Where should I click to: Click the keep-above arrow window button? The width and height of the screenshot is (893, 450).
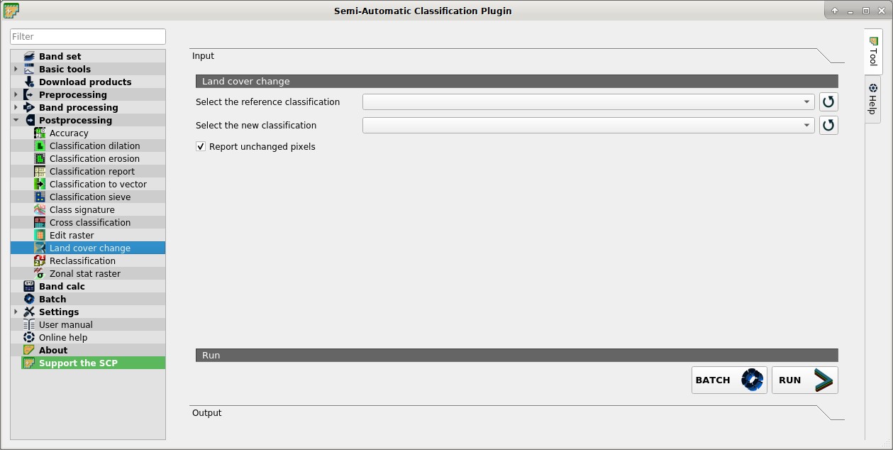click(x=835, y=11)
